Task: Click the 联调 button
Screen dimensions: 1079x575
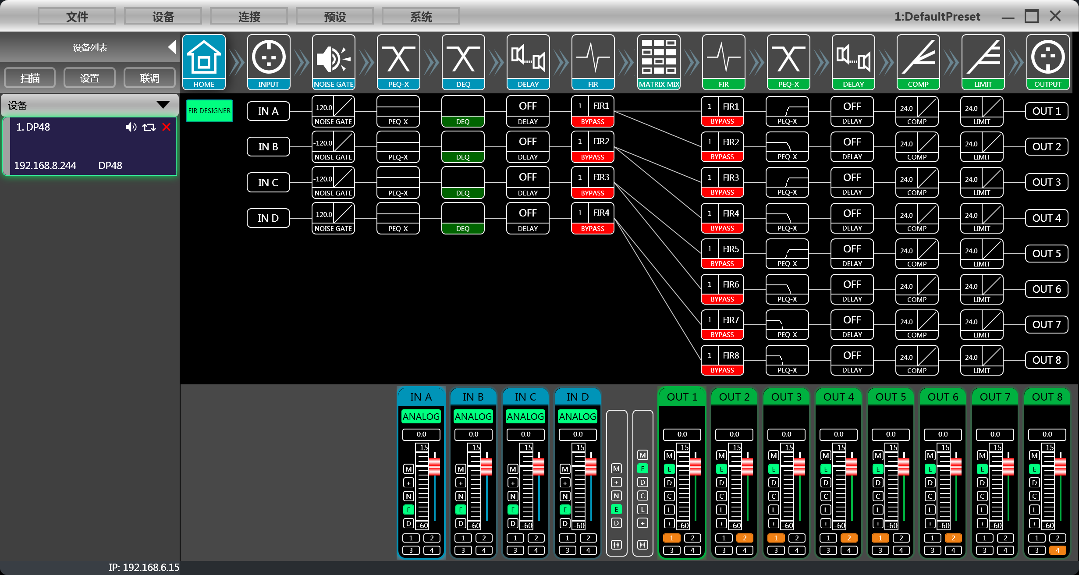Action: (149, 78)
